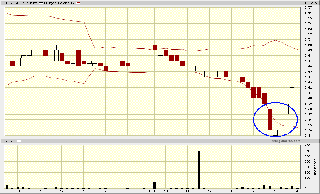The height and width of the screenshot is (194, 320).
Task: Click the 150 volume axis label
Action: tap(307, 172)
